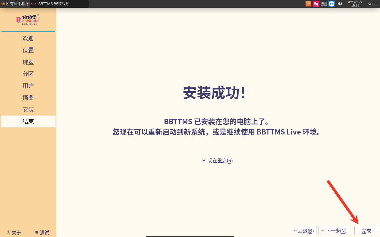Open the on-screen keyboard tray icon

[324, 4]
